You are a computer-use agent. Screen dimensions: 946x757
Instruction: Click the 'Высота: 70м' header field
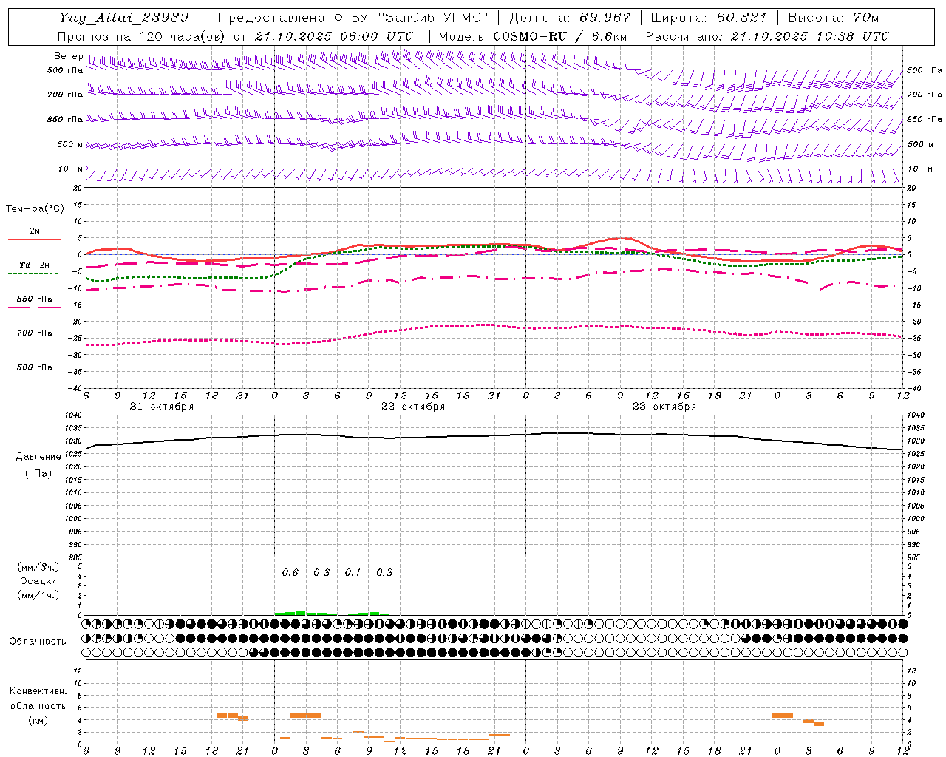[x=833, y=18]
